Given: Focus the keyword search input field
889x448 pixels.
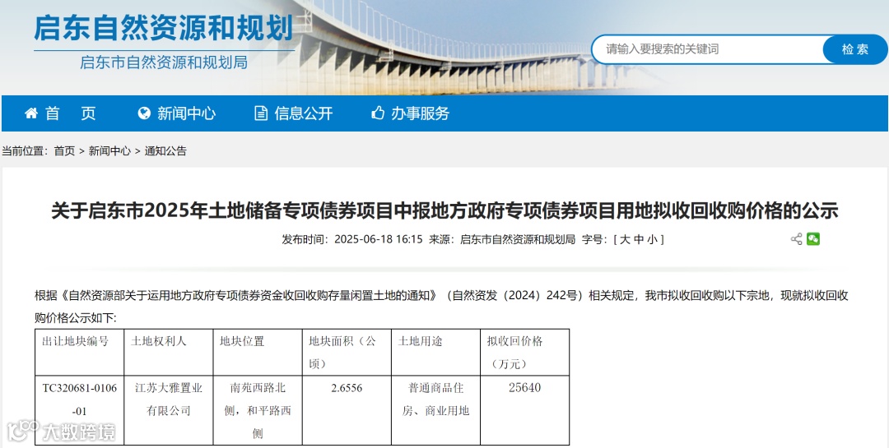Looking at the screenshot, I should pyautogui.click(x=709, y=49).
